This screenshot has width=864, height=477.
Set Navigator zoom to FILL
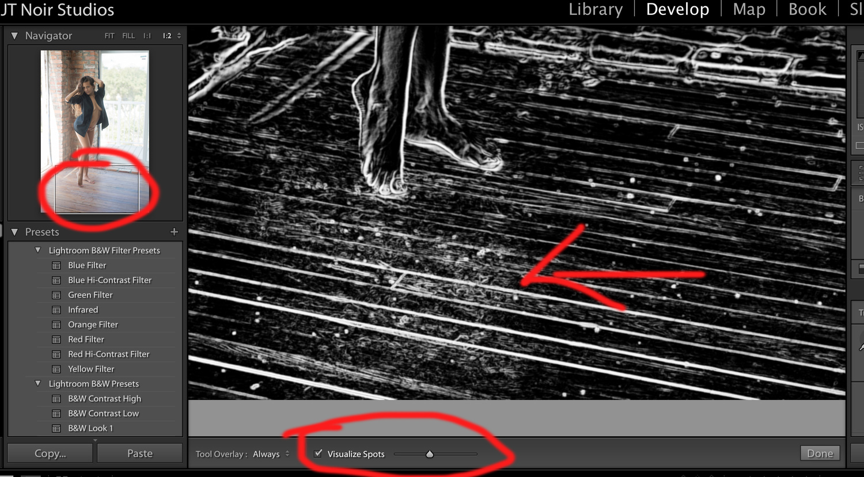[128, 36]
